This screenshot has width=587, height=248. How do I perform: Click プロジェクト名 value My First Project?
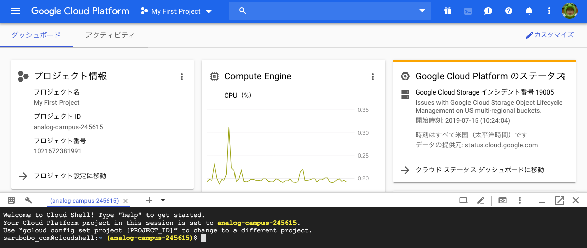click(x=56, y=102)
